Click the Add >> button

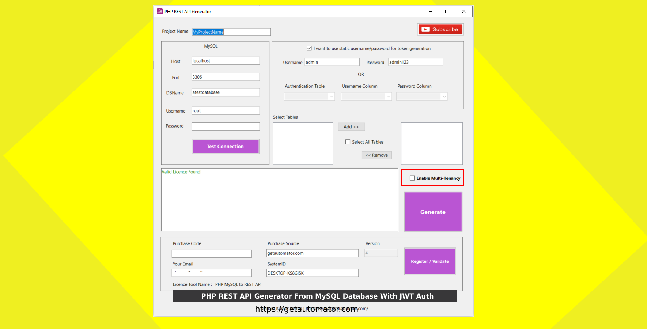tap(351, 127)
